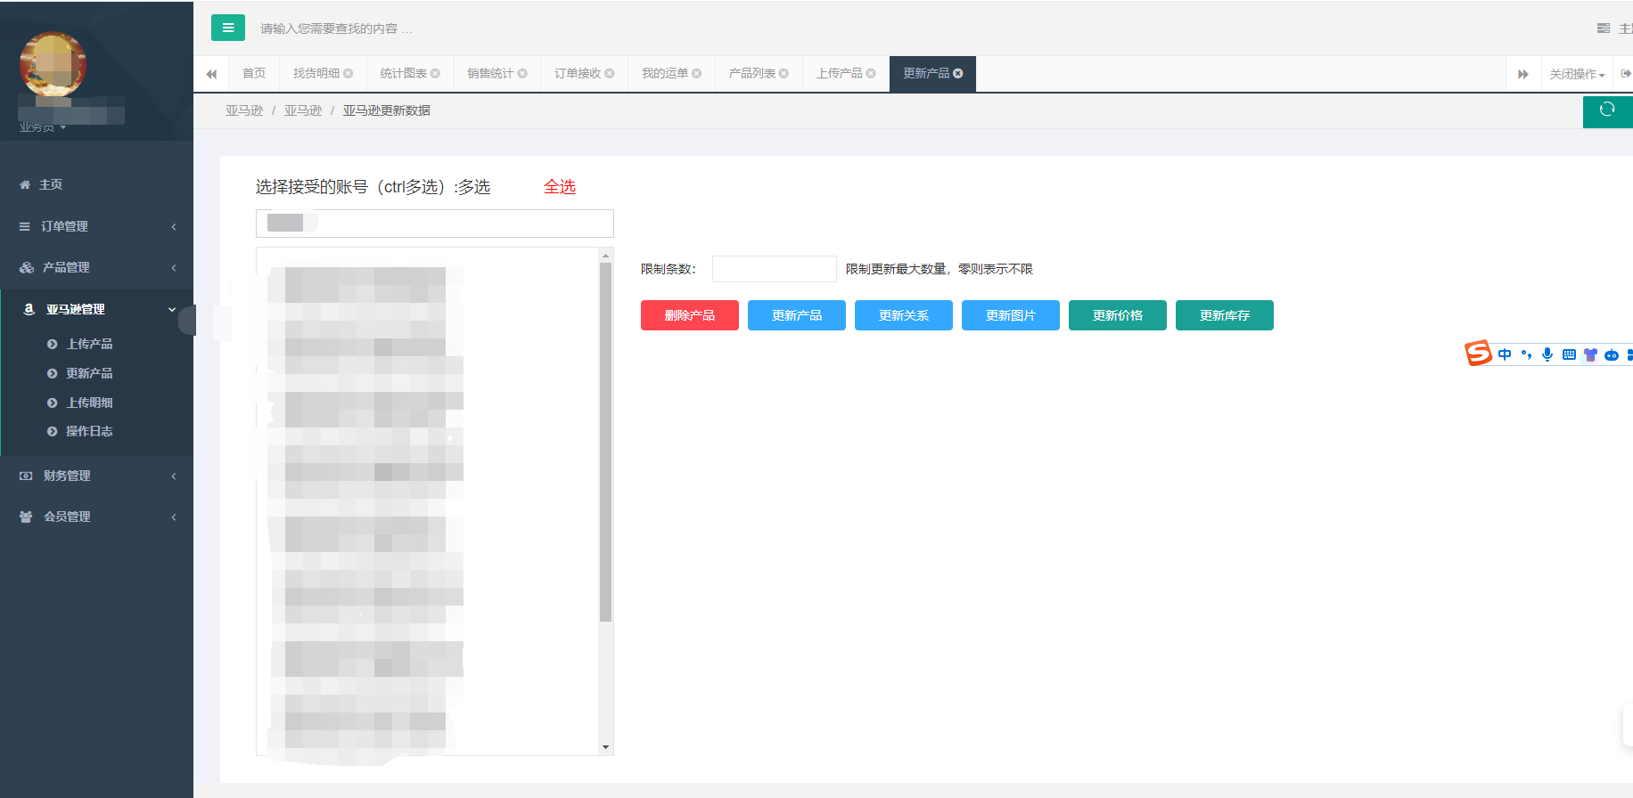This screenshot has height=798, width=1633.
Task: Toggle the green hamburger sidebar menu
Action: pyautogui.click(x=228, y=28)
